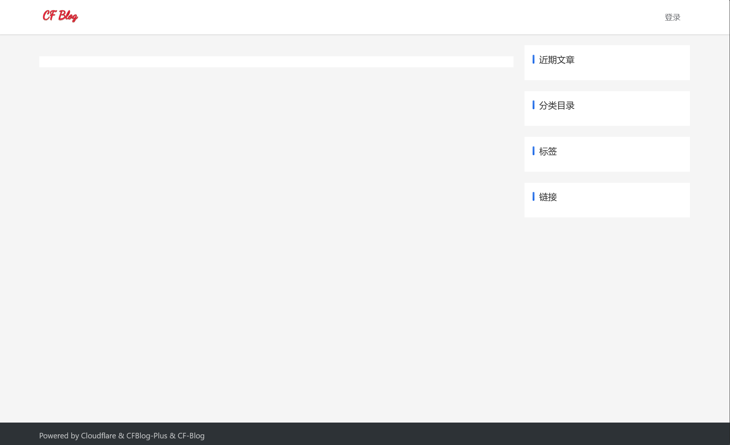Click the 'Powered by' footer text
The width and height of the screenshot is (730, 445).
pyautogui.click(x=59, y=436)
